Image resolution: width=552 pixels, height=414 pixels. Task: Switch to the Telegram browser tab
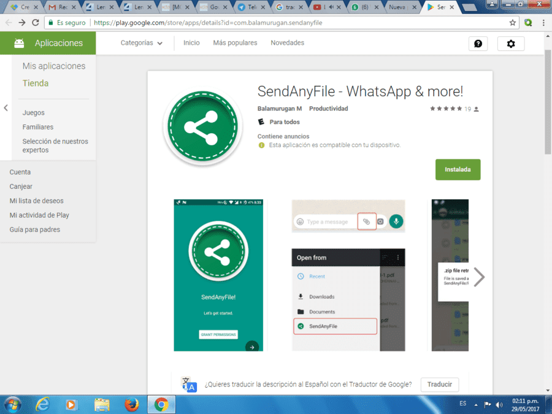click(x=251, y=7)
